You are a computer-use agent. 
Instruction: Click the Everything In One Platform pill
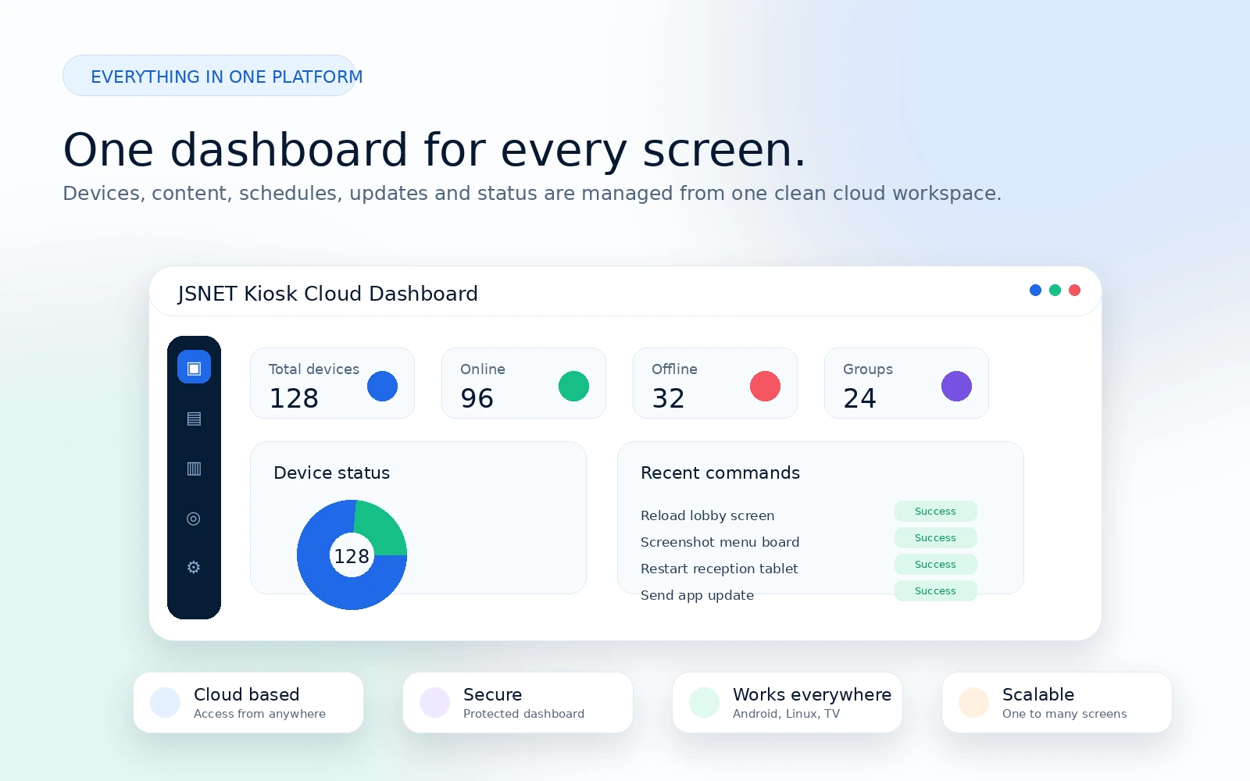click(209, 76)
